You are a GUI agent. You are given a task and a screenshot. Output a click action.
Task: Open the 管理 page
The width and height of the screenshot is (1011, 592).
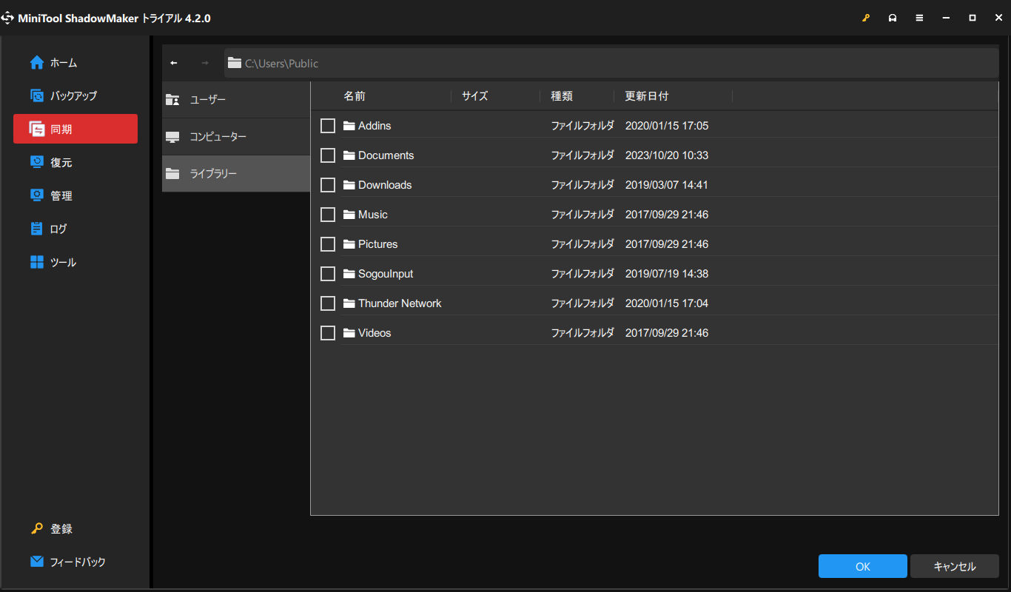click(75, 195)
